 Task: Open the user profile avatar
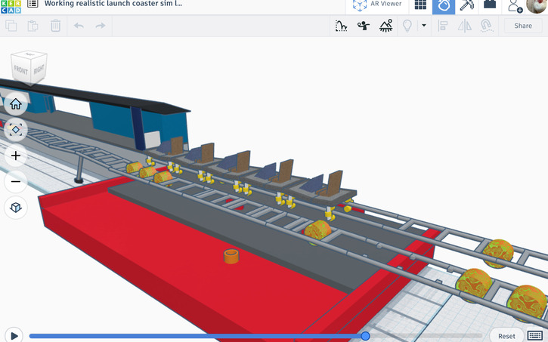coord(537,6)
